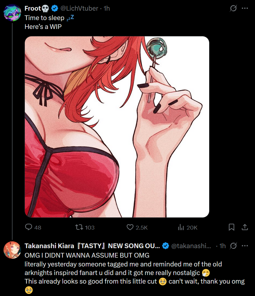Click Kiara's reply text to open it
The image size is (255, 296).
[135, 273]
